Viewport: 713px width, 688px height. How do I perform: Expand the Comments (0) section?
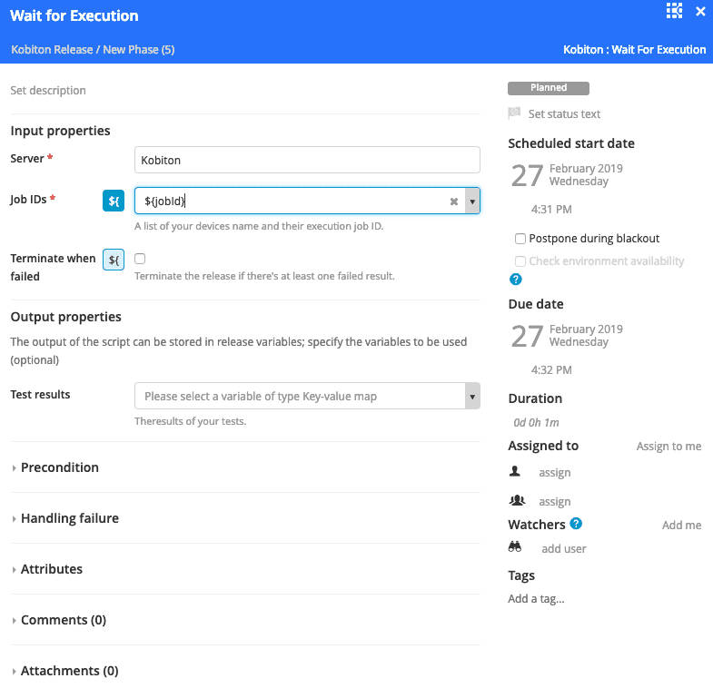tap(64, 620)
